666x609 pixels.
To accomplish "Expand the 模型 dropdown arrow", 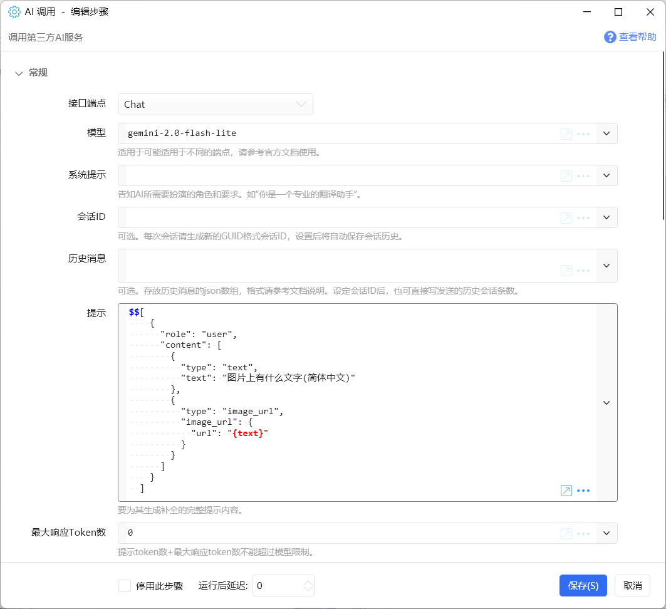I will coord(606,133).
